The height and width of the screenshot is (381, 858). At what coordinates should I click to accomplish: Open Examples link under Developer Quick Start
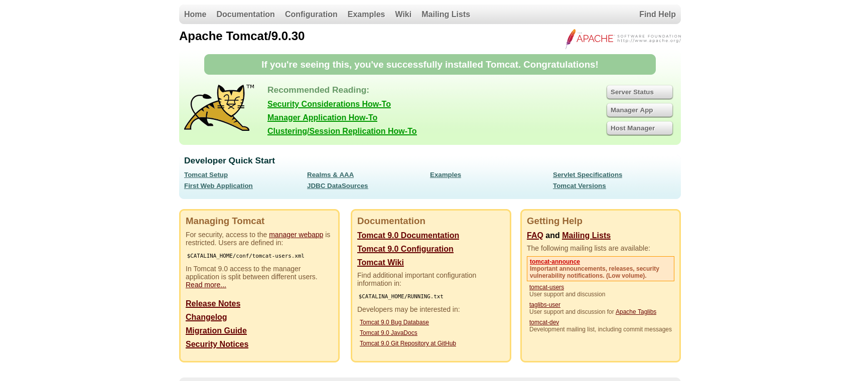point(446,175)
